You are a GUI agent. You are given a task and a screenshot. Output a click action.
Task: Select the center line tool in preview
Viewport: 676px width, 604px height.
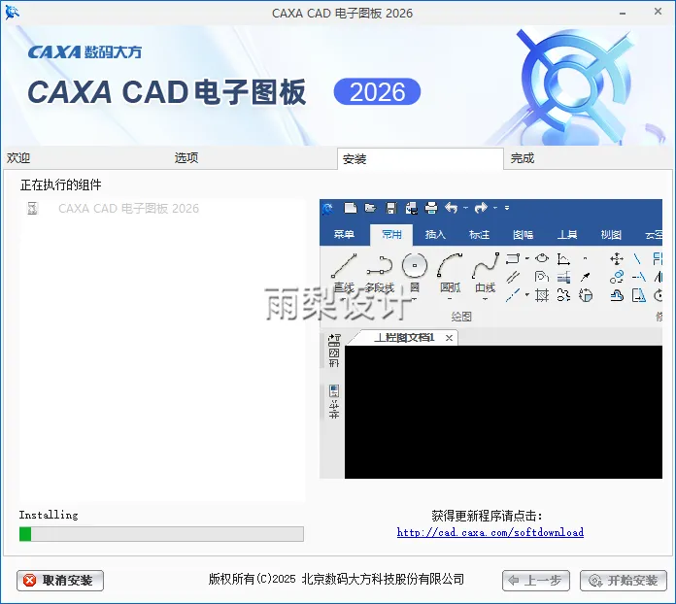click(513, 295)
